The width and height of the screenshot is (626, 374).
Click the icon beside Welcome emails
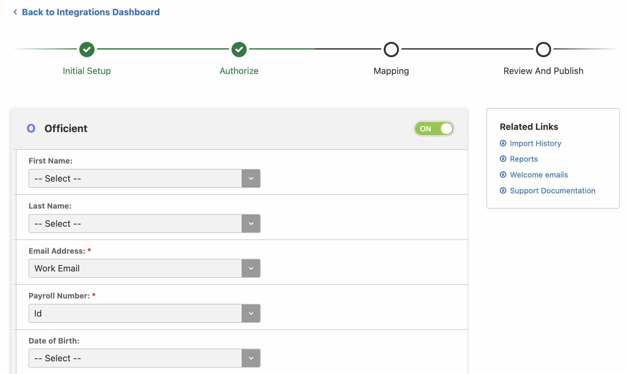point(503,174)
